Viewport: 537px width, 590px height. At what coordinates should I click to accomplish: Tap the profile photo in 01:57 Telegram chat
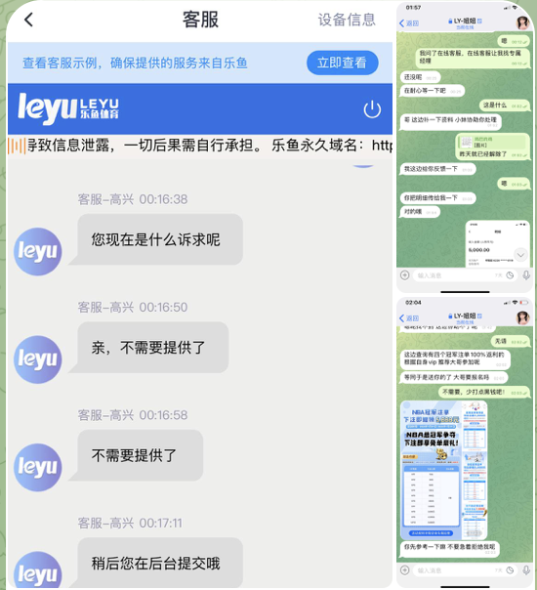point(522,22)
